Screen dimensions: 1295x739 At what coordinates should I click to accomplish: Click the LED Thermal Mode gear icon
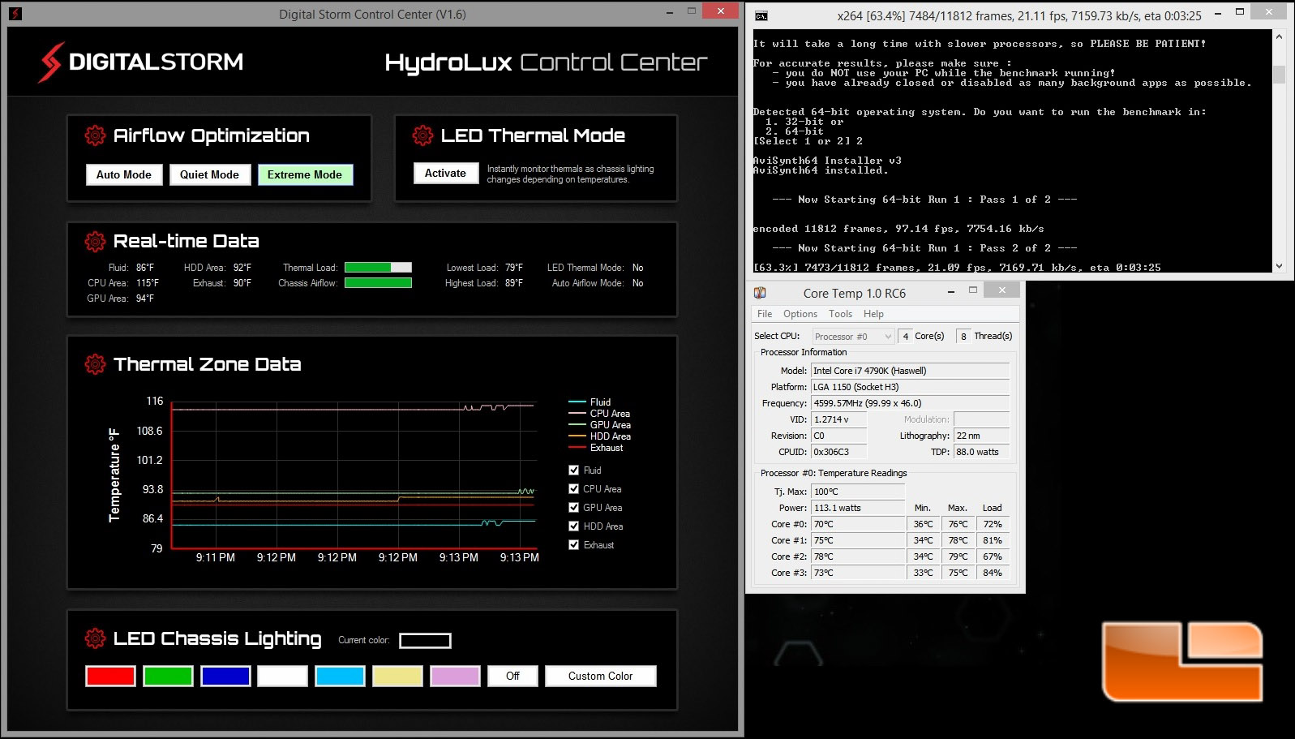(x=422, y=135)
